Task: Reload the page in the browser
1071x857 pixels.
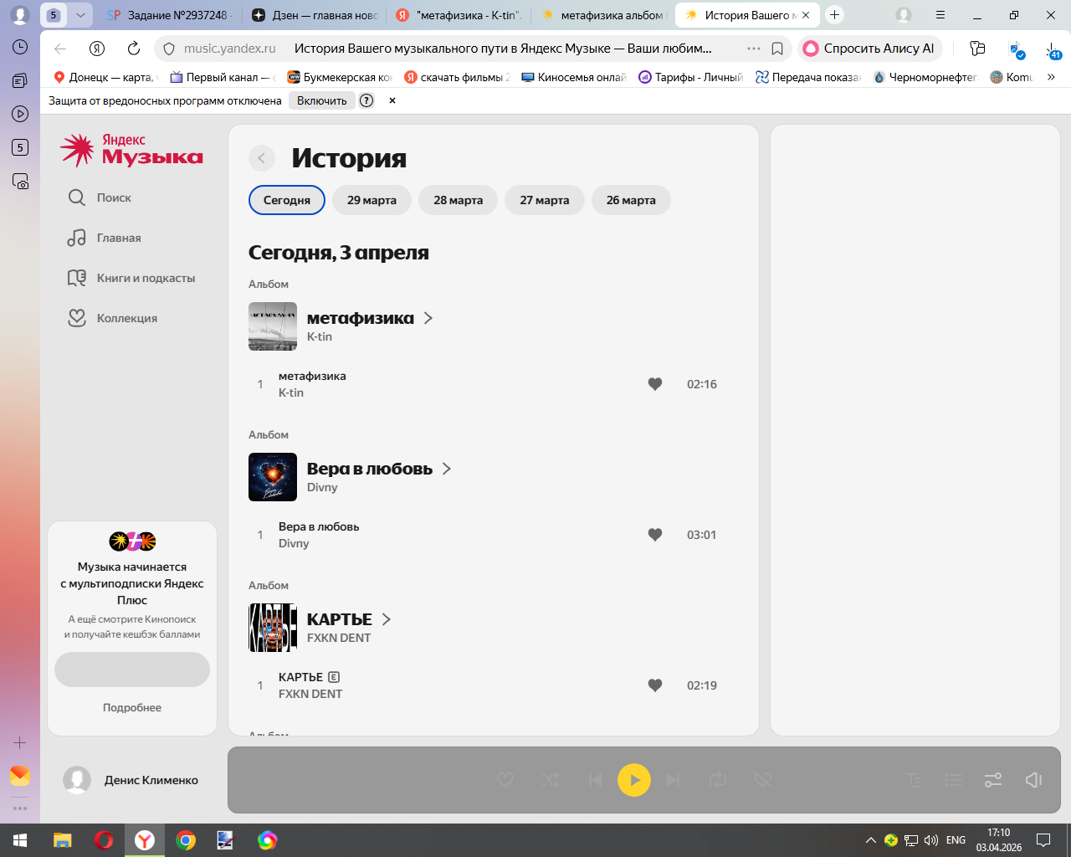Action: pyautogui.click(x=134, y=49)
